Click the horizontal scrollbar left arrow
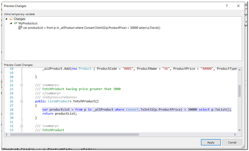 pos(6,134)
